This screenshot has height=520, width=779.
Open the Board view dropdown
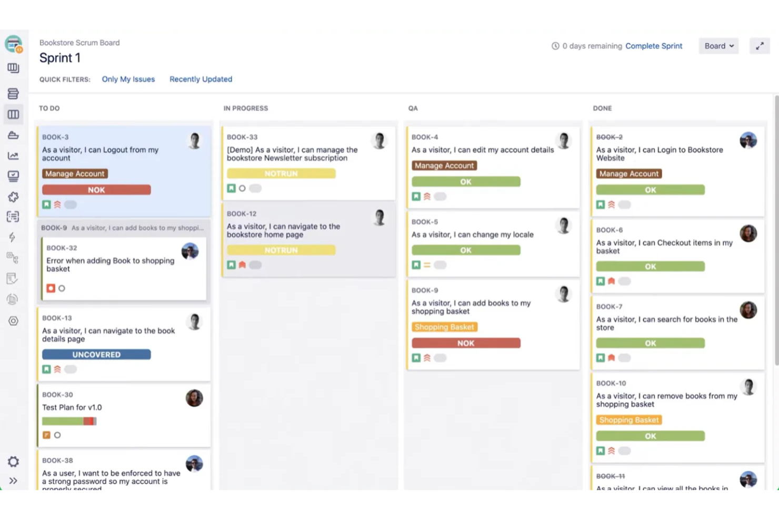(718, 46)
